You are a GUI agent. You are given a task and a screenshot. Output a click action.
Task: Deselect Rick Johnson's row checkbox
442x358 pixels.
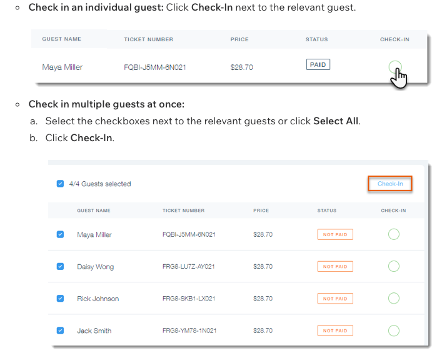[60, 298]
